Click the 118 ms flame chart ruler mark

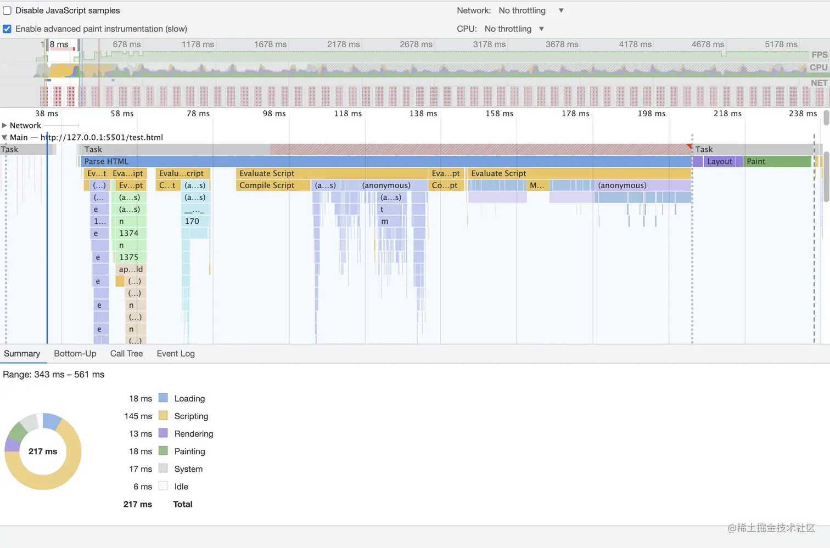(348, 114)
